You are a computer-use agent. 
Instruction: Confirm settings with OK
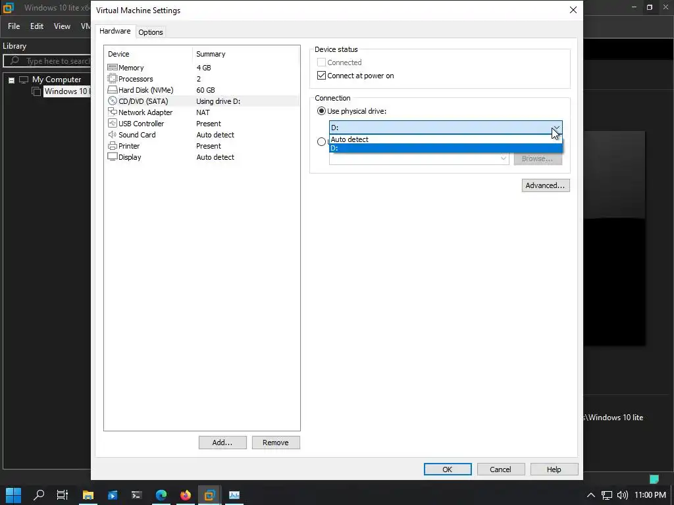pyautogui.click(x=448, y=469)
